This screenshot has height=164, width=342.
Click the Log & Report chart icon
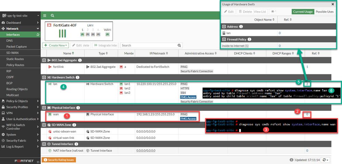[3, 147]
